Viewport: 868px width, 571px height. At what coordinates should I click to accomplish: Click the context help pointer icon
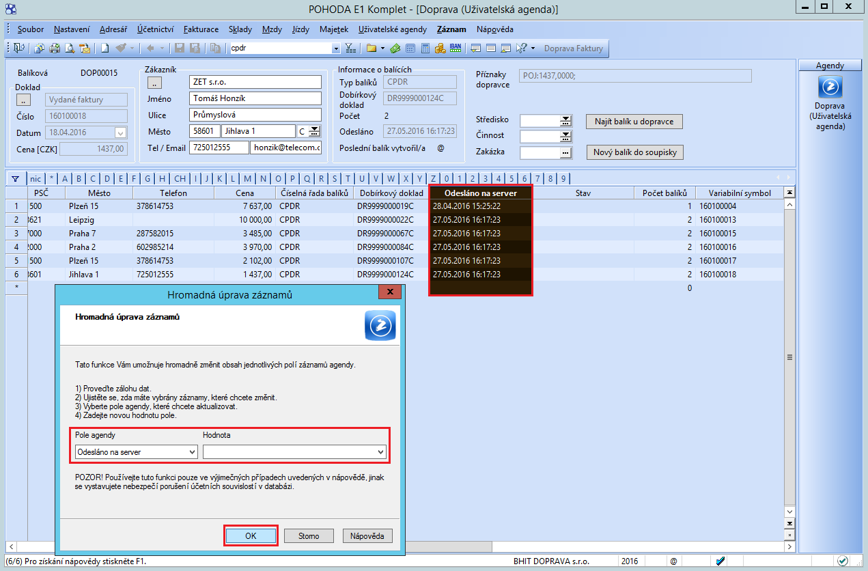522,48
